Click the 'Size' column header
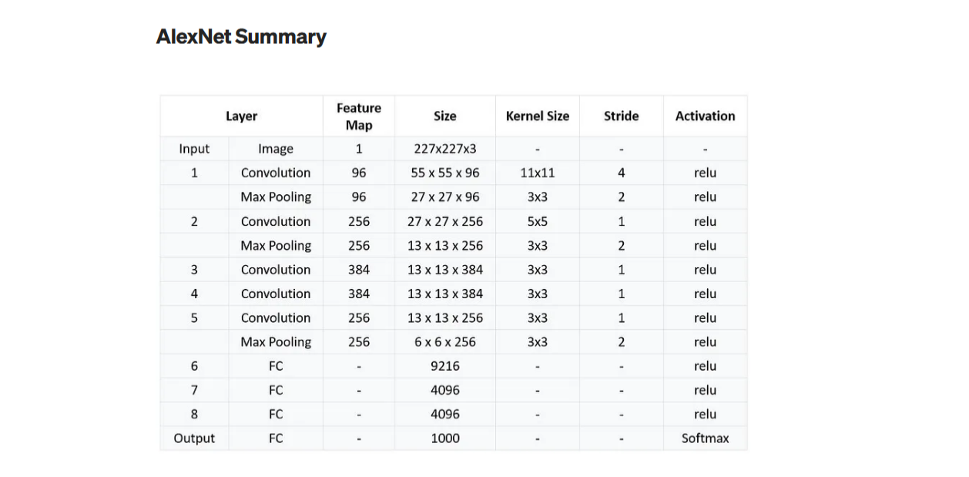 444,116
